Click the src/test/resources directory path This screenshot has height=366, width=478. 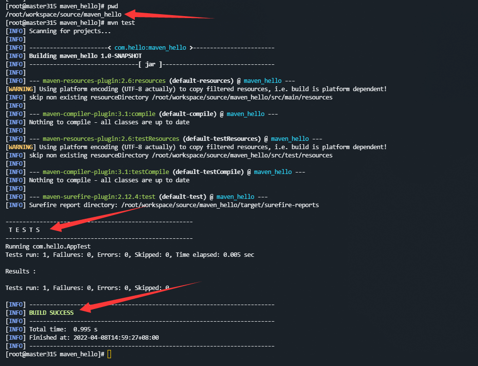[x=242, y=155]
